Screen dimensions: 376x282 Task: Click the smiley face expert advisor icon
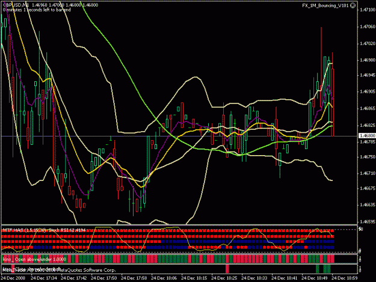353,5
